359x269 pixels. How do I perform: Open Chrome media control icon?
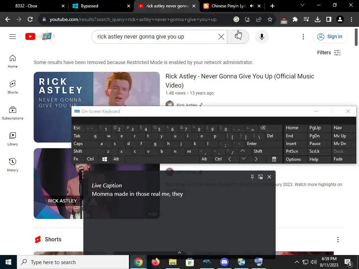tap(306, 20)
